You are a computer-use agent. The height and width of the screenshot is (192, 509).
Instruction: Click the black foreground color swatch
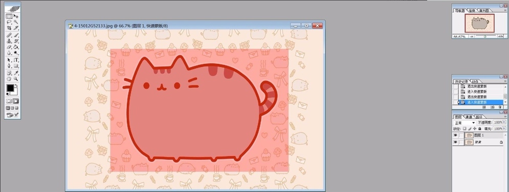pos(10,88)
